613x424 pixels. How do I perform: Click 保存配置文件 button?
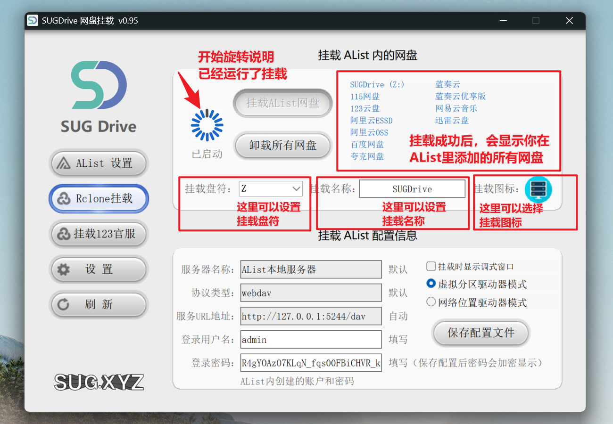pyautogui.click(x=480, y=333)
